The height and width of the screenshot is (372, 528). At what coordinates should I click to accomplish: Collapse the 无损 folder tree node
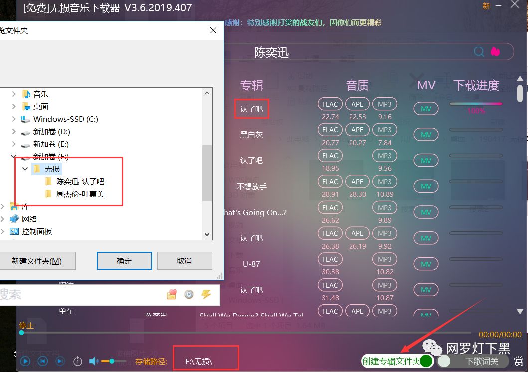coord(25,169)
